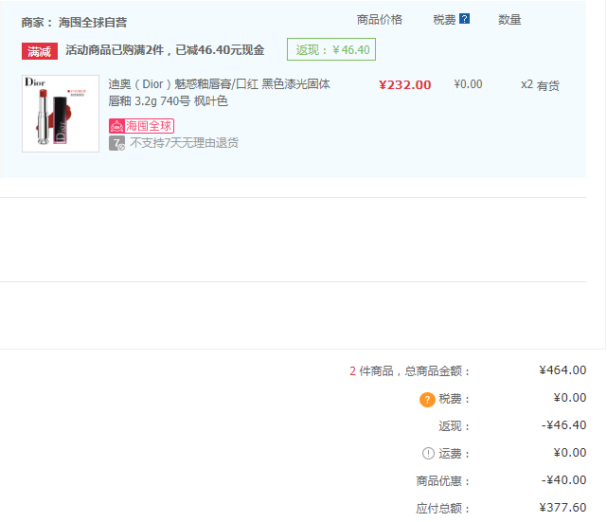Click the 7-day no-return badge icon

click(x=116, y=143)
